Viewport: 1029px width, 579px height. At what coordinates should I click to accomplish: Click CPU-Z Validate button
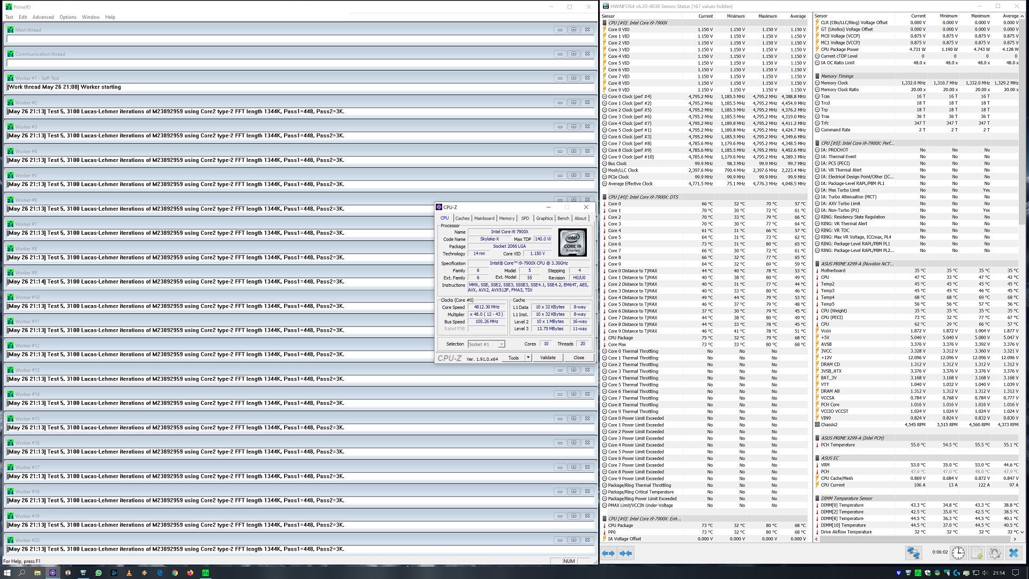pos(548,358)
